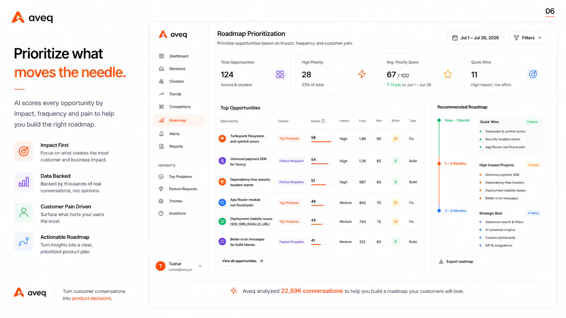This screenshot has height=318, width=566.
Task: Click 1 – 3 Months timeline marker
Action: pyautogui.click(x=439, y=164)
